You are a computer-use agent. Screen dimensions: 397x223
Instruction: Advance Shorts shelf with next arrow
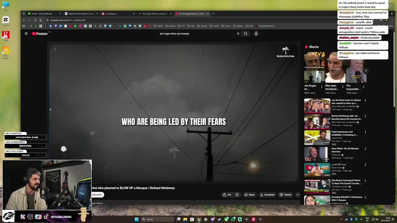click(x=366, y=71)
